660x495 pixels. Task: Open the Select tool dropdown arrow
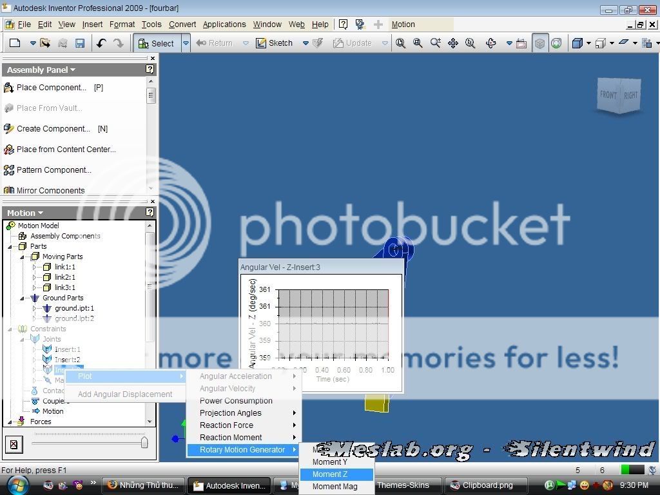coord(186,43)
